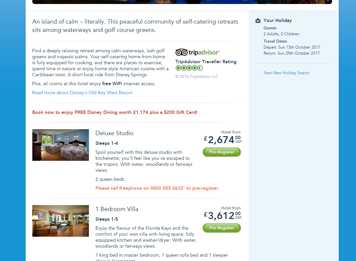
Task: Click the £3,612 hotel price
Action: [x=222, y=216]
